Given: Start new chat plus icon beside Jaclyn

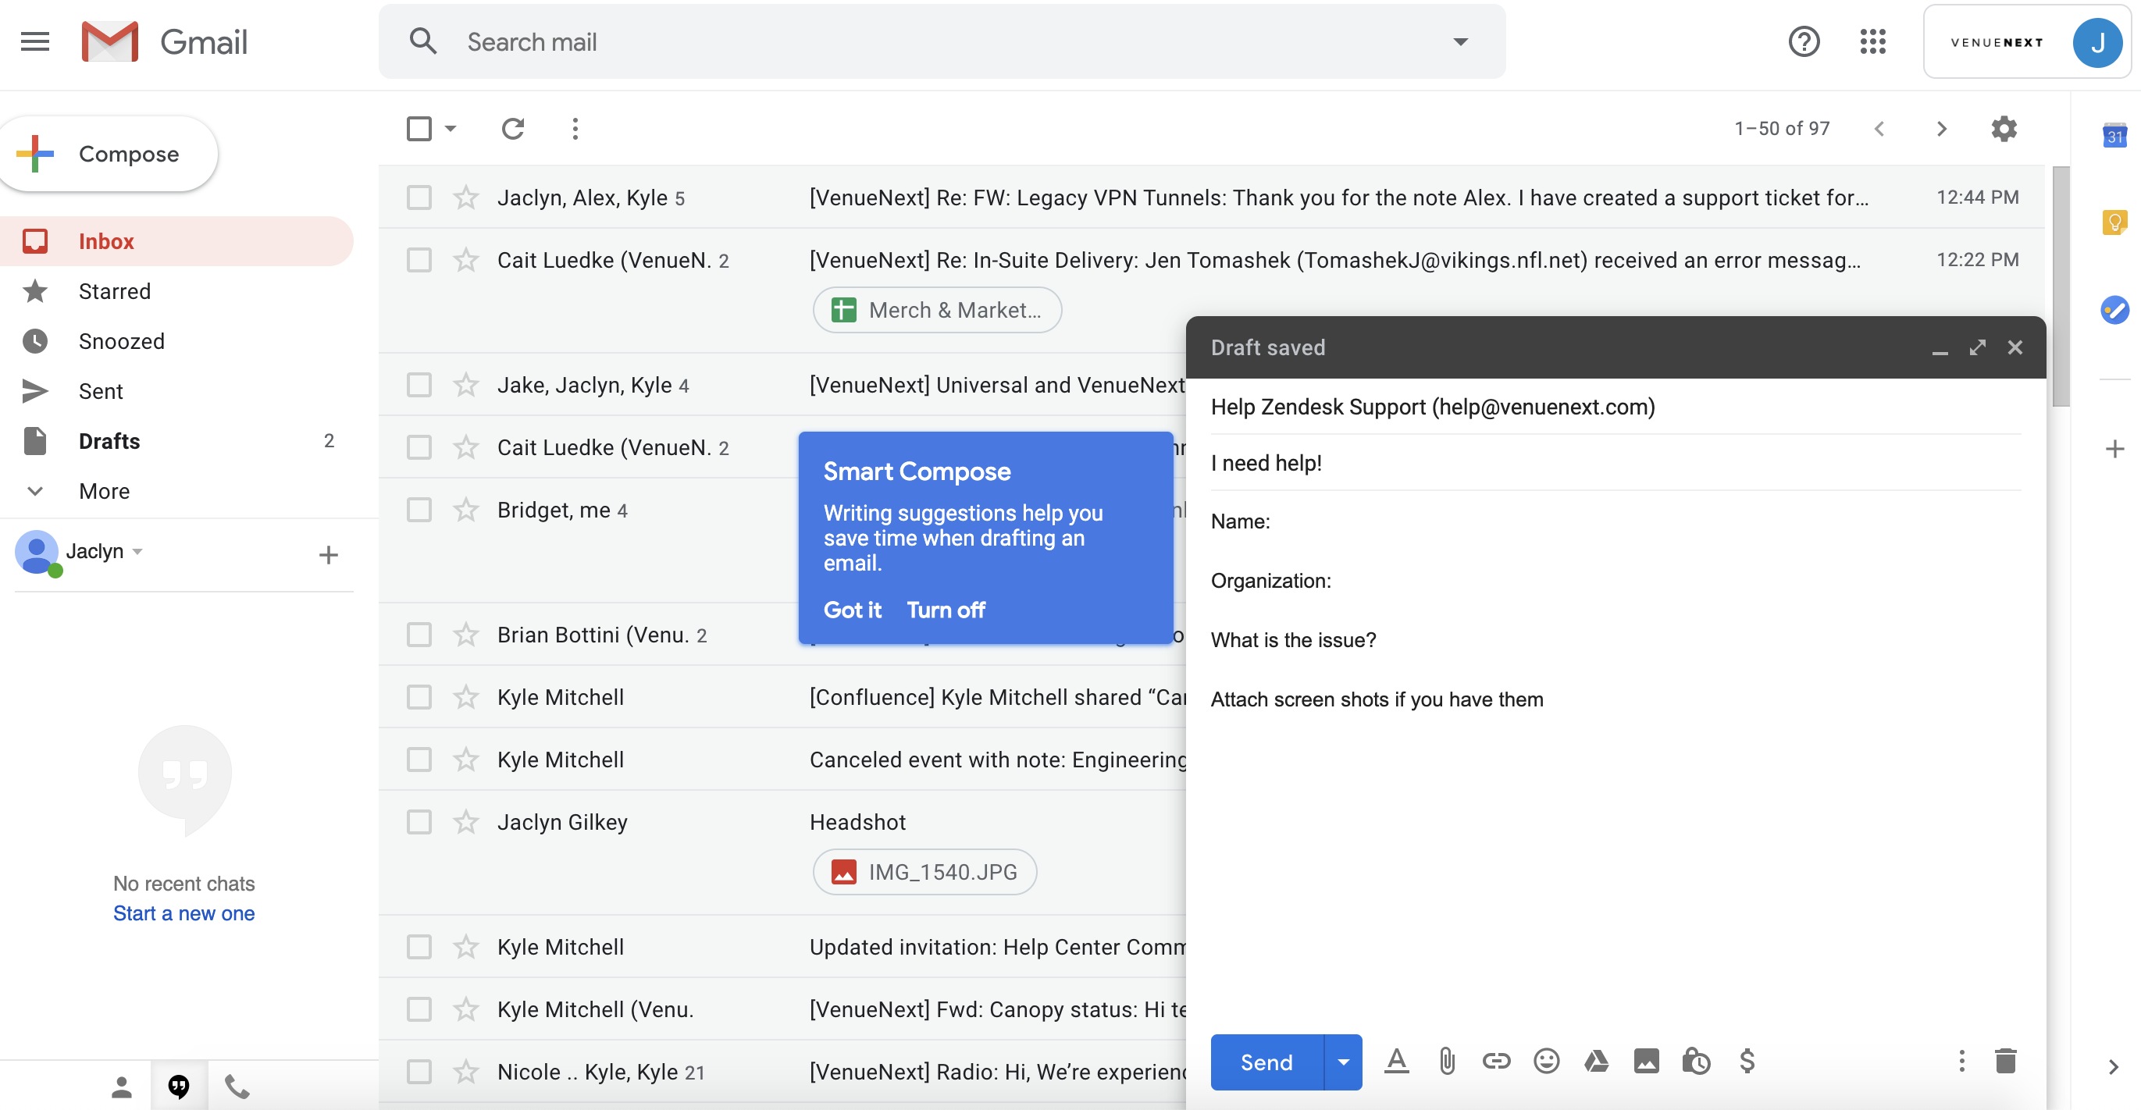Looking at the screenshot, I should (x=328, y=554).
